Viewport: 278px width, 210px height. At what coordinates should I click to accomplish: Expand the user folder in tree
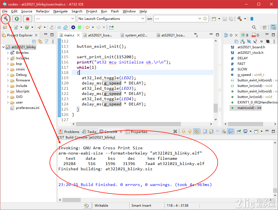[8, 103]
